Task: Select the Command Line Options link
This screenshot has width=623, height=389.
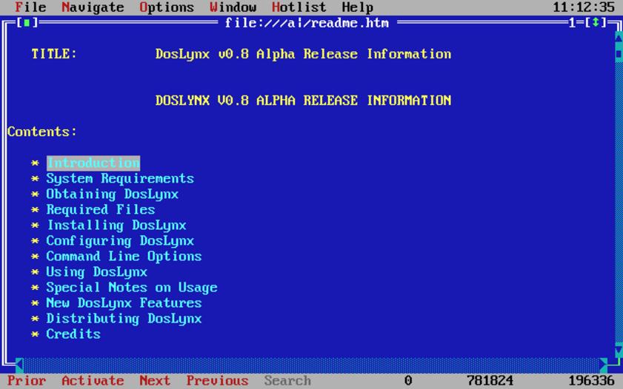Action: tap(124, 257)
